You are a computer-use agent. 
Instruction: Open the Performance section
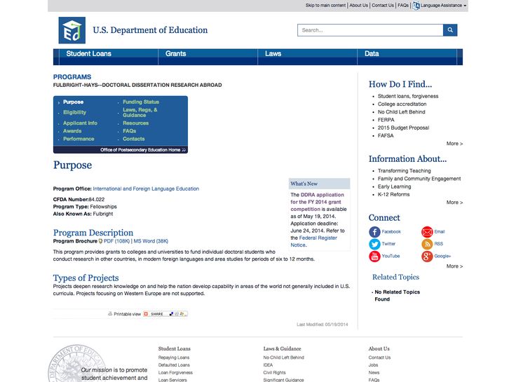(x=79, y=139)
